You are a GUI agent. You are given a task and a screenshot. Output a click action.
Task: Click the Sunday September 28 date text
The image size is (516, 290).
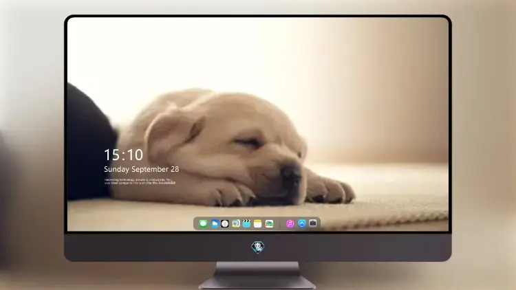click(x=142, y=169)
